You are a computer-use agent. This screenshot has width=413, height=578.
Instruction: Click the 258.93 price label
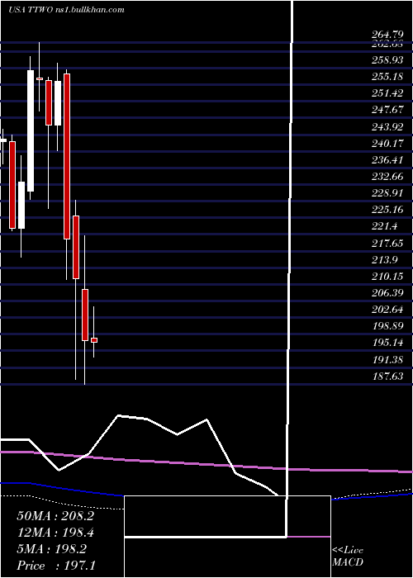(x=387, y=59)
